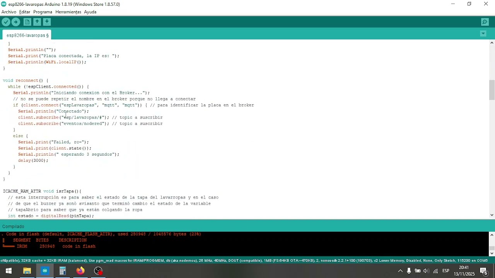Show hidden system tray icons chevron

click(x=400, y=271)
